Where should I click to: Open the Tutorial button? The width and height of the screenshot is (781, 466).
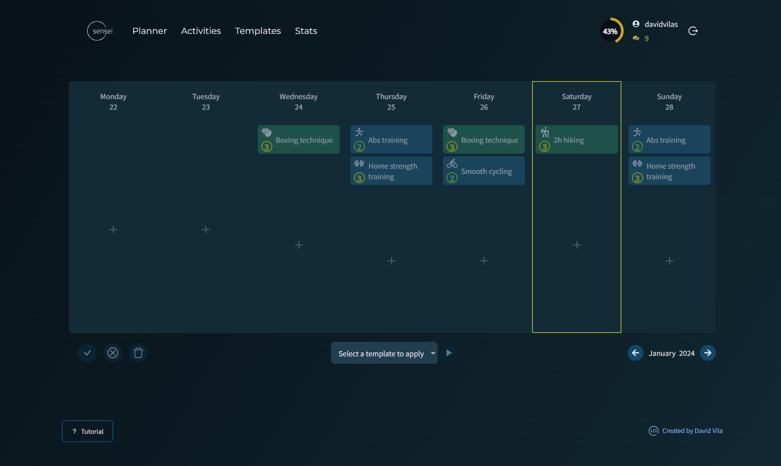point(87,431)
